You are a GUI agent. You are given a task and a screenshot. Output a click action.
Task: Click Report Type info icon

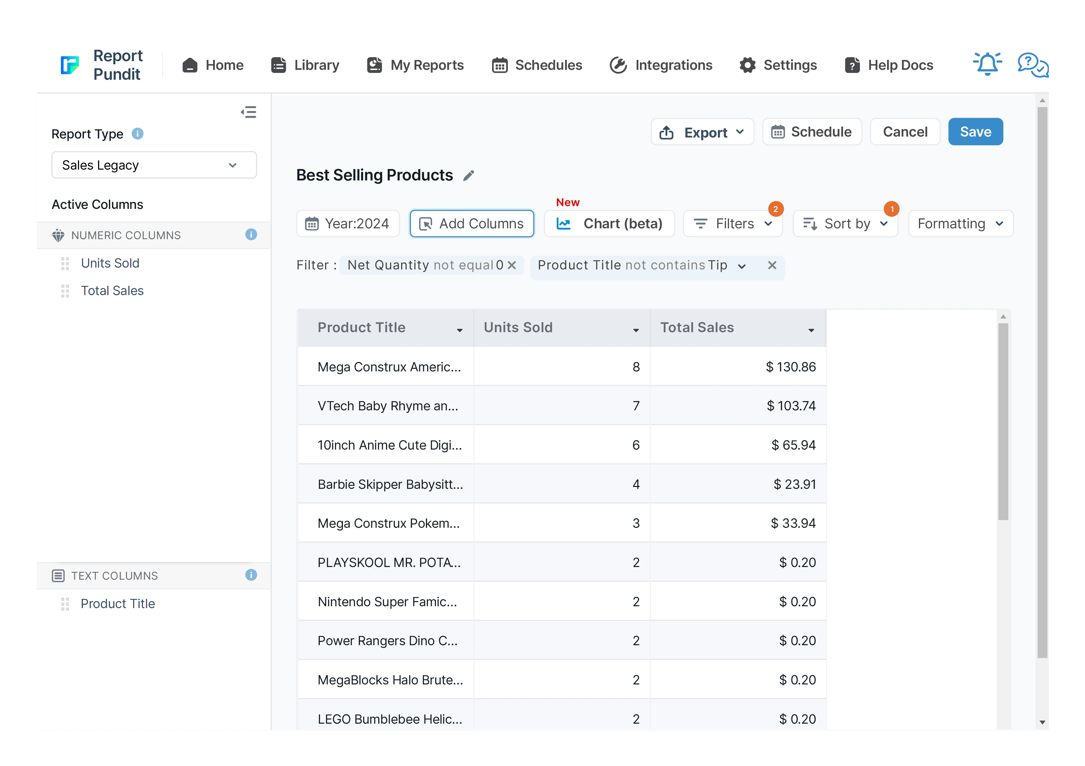[x=138, y=134]
